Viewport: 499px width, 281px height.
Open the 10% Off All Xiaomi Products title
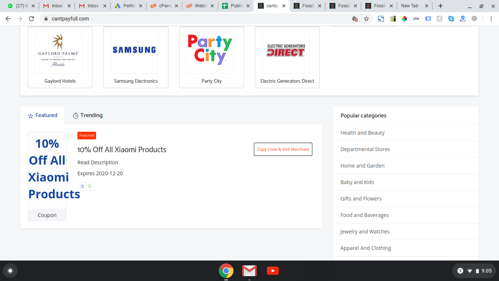click(122, 150)
